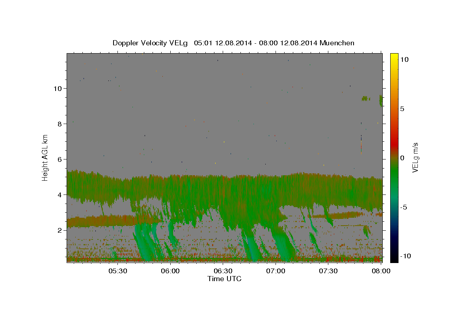Click colorbar value 10 at top

pyautogui.click(x=404, y=59)
